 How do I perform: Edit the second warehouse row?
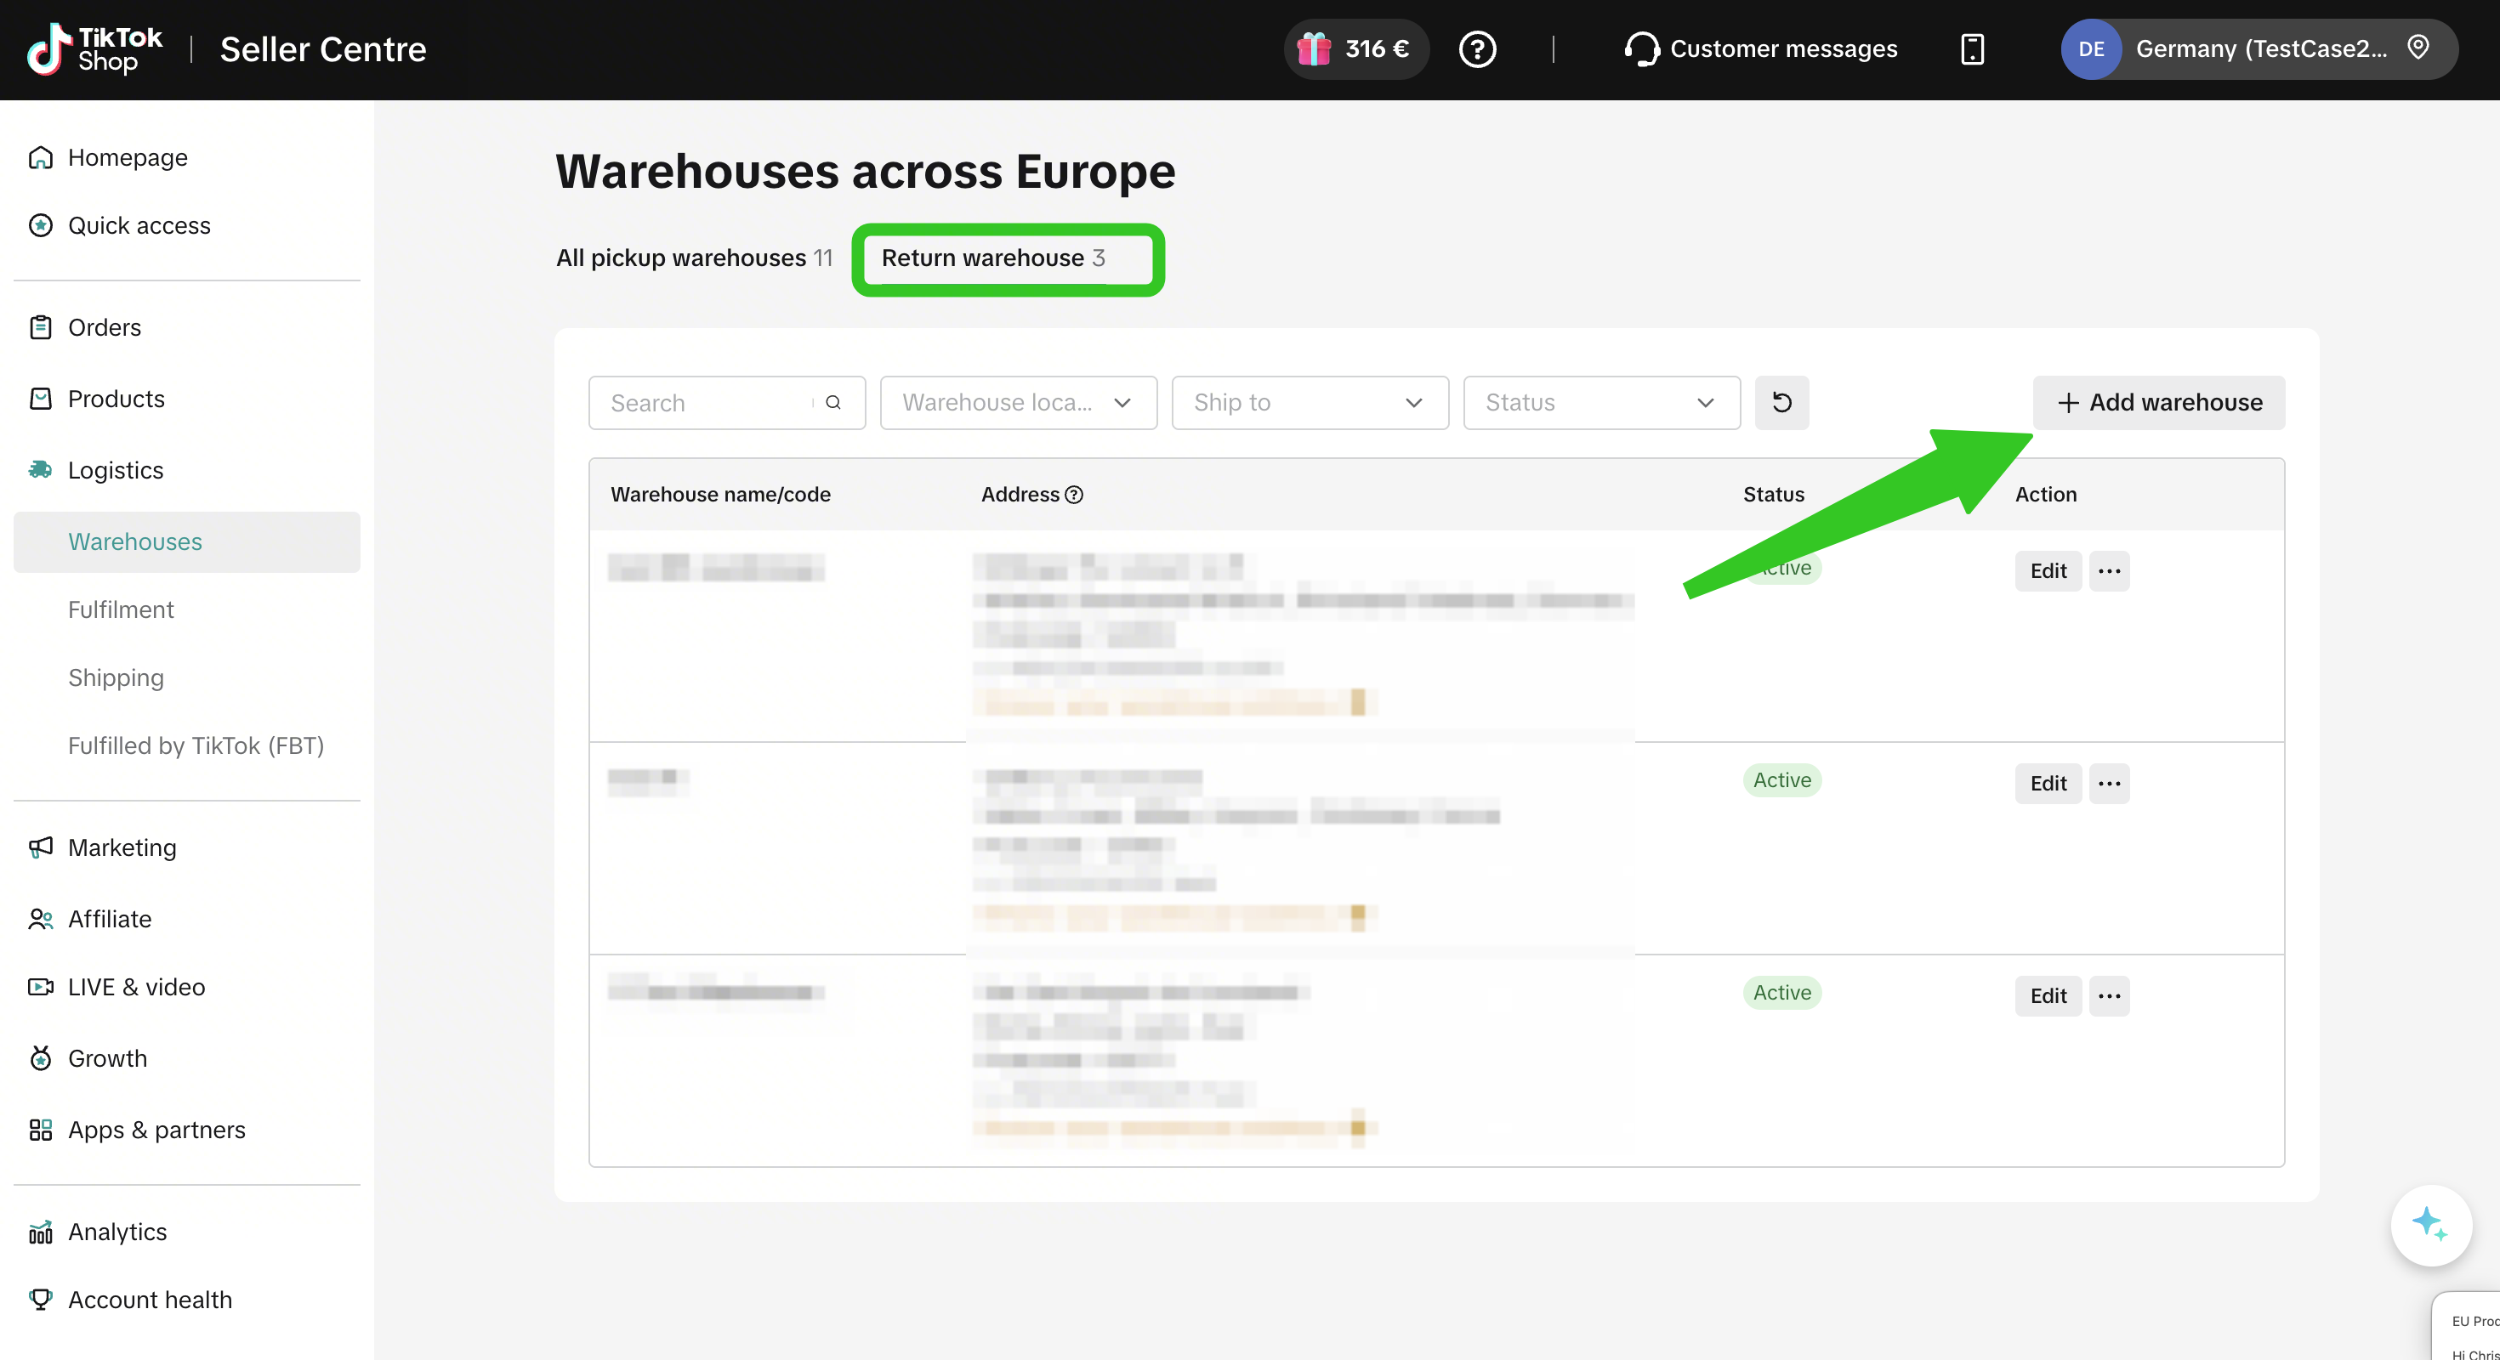coord(2048,783)
